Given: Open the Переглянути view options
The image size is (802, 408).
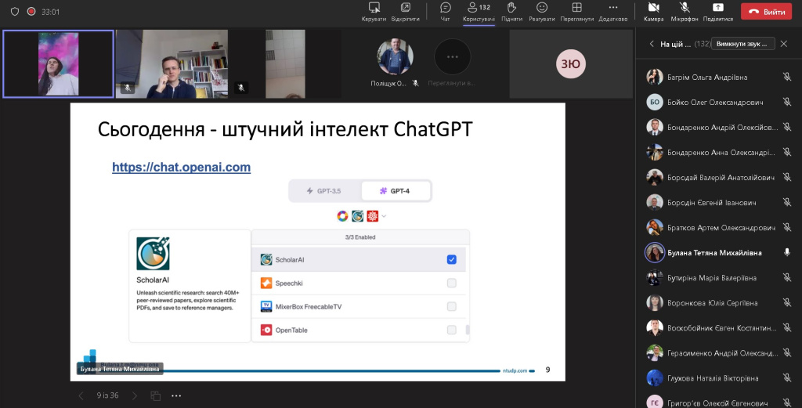Looking at the screenshot, I should (577, 12).
